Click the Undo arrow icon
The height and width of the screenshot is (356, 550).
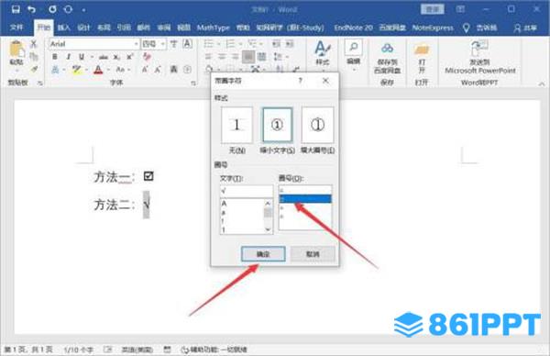(x=32, y=9)
